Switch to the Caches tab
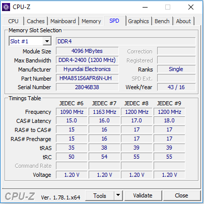Image resolution: width=204 pixels, height=204 pixels. (36, 21)
